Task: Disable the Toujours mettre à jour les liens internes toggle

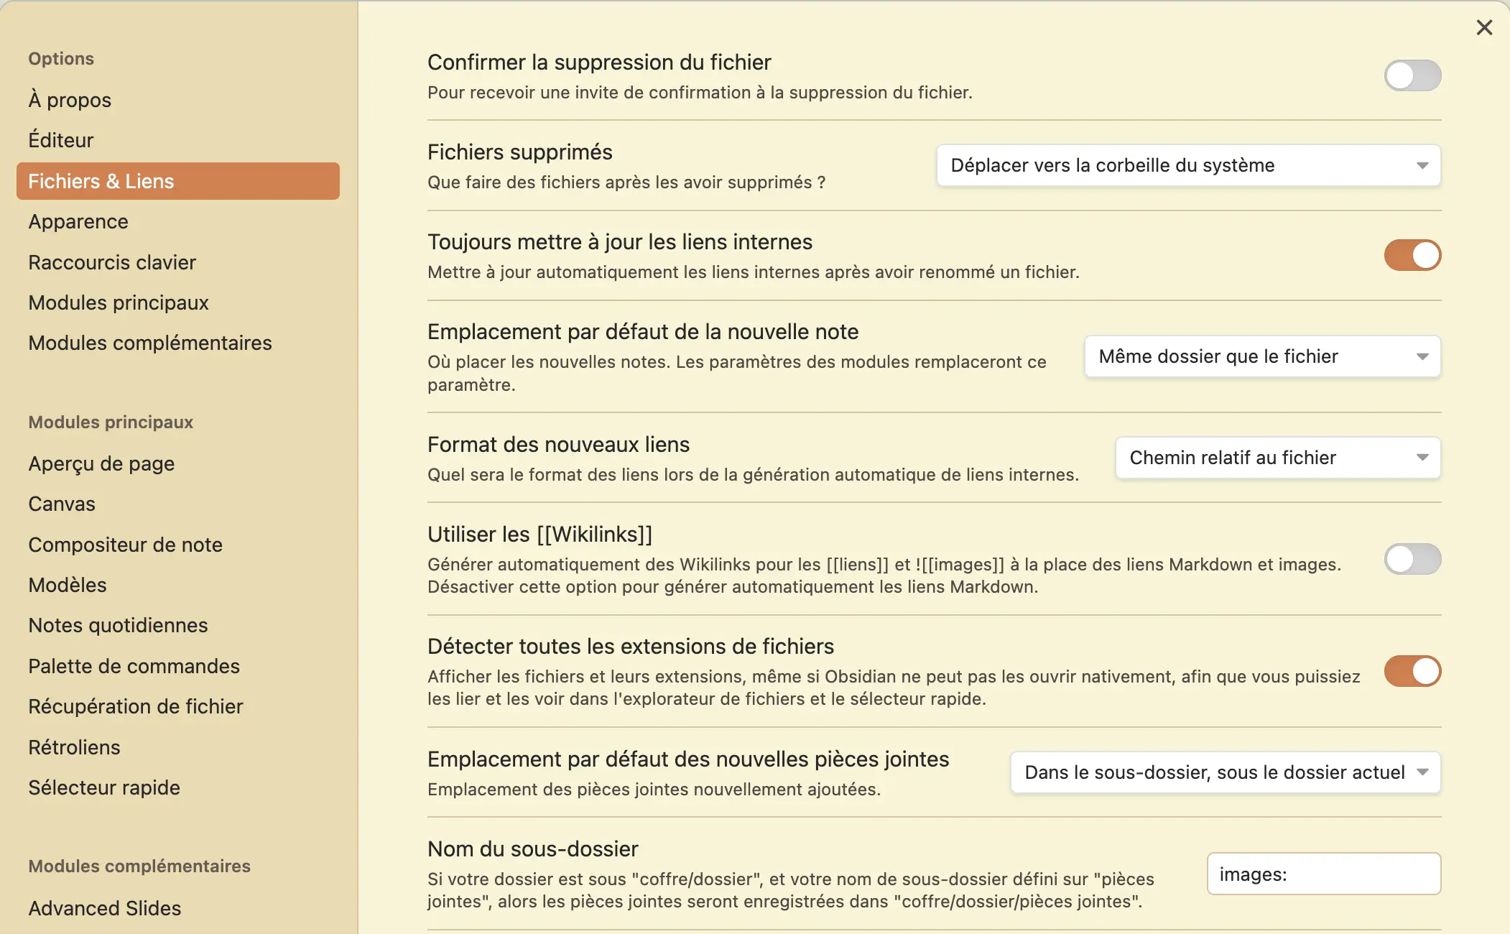Action: (1412, 255)
